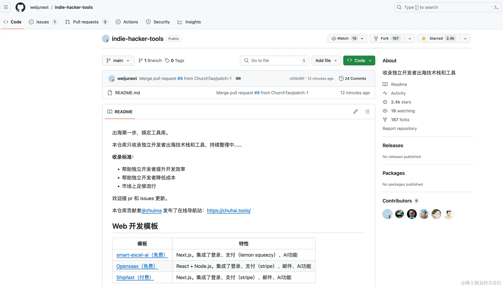The width and height of the screenshot is (503, 287).
Task: Open the main branch selector dropdown
Action: pos(118,60)
